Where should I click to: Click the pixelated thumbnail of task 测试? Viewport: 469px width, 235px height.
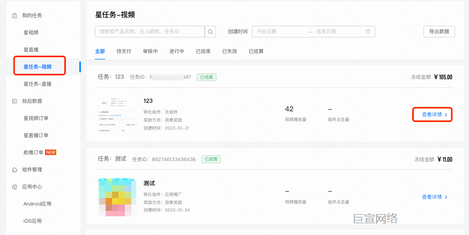pos(117,197)
